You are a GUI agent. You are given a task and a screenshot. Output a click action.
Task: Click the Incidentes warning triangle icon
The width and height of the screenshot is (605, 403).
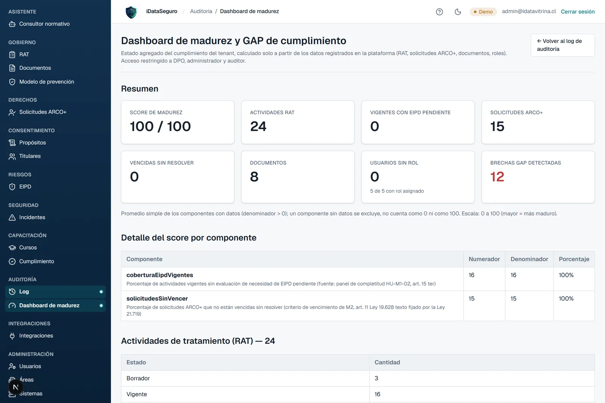tap(12, 217)
